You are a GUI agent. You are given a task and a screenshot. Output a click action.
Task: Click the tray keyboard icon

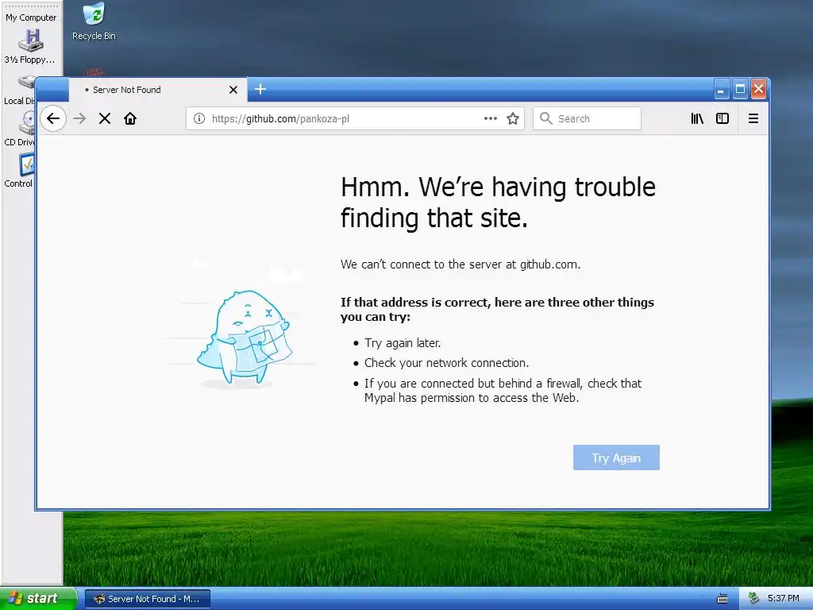722,599
